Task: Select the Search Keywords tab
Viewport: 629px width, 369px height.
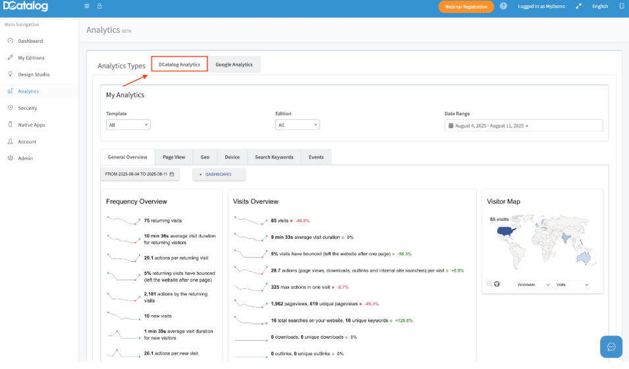Action: coord(274,157)
